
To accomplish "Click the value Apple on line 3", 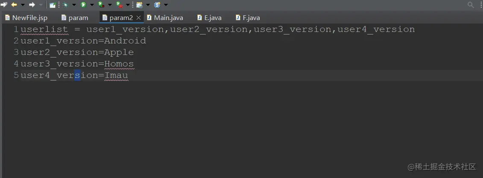I will 119,52.
